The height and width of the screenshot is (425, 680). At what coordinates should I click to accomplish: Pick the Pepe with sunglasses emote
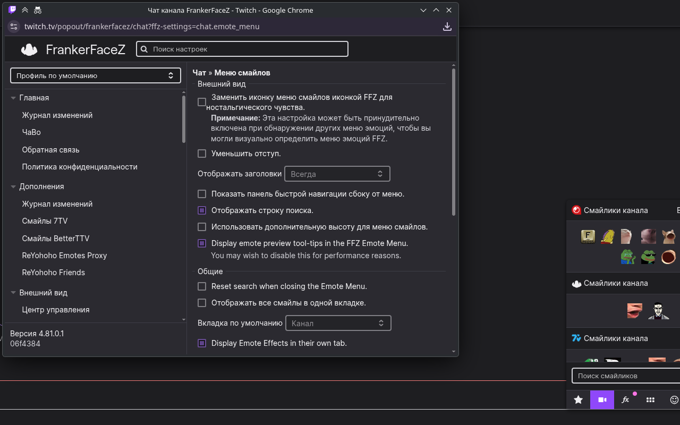tap(648, 257)
